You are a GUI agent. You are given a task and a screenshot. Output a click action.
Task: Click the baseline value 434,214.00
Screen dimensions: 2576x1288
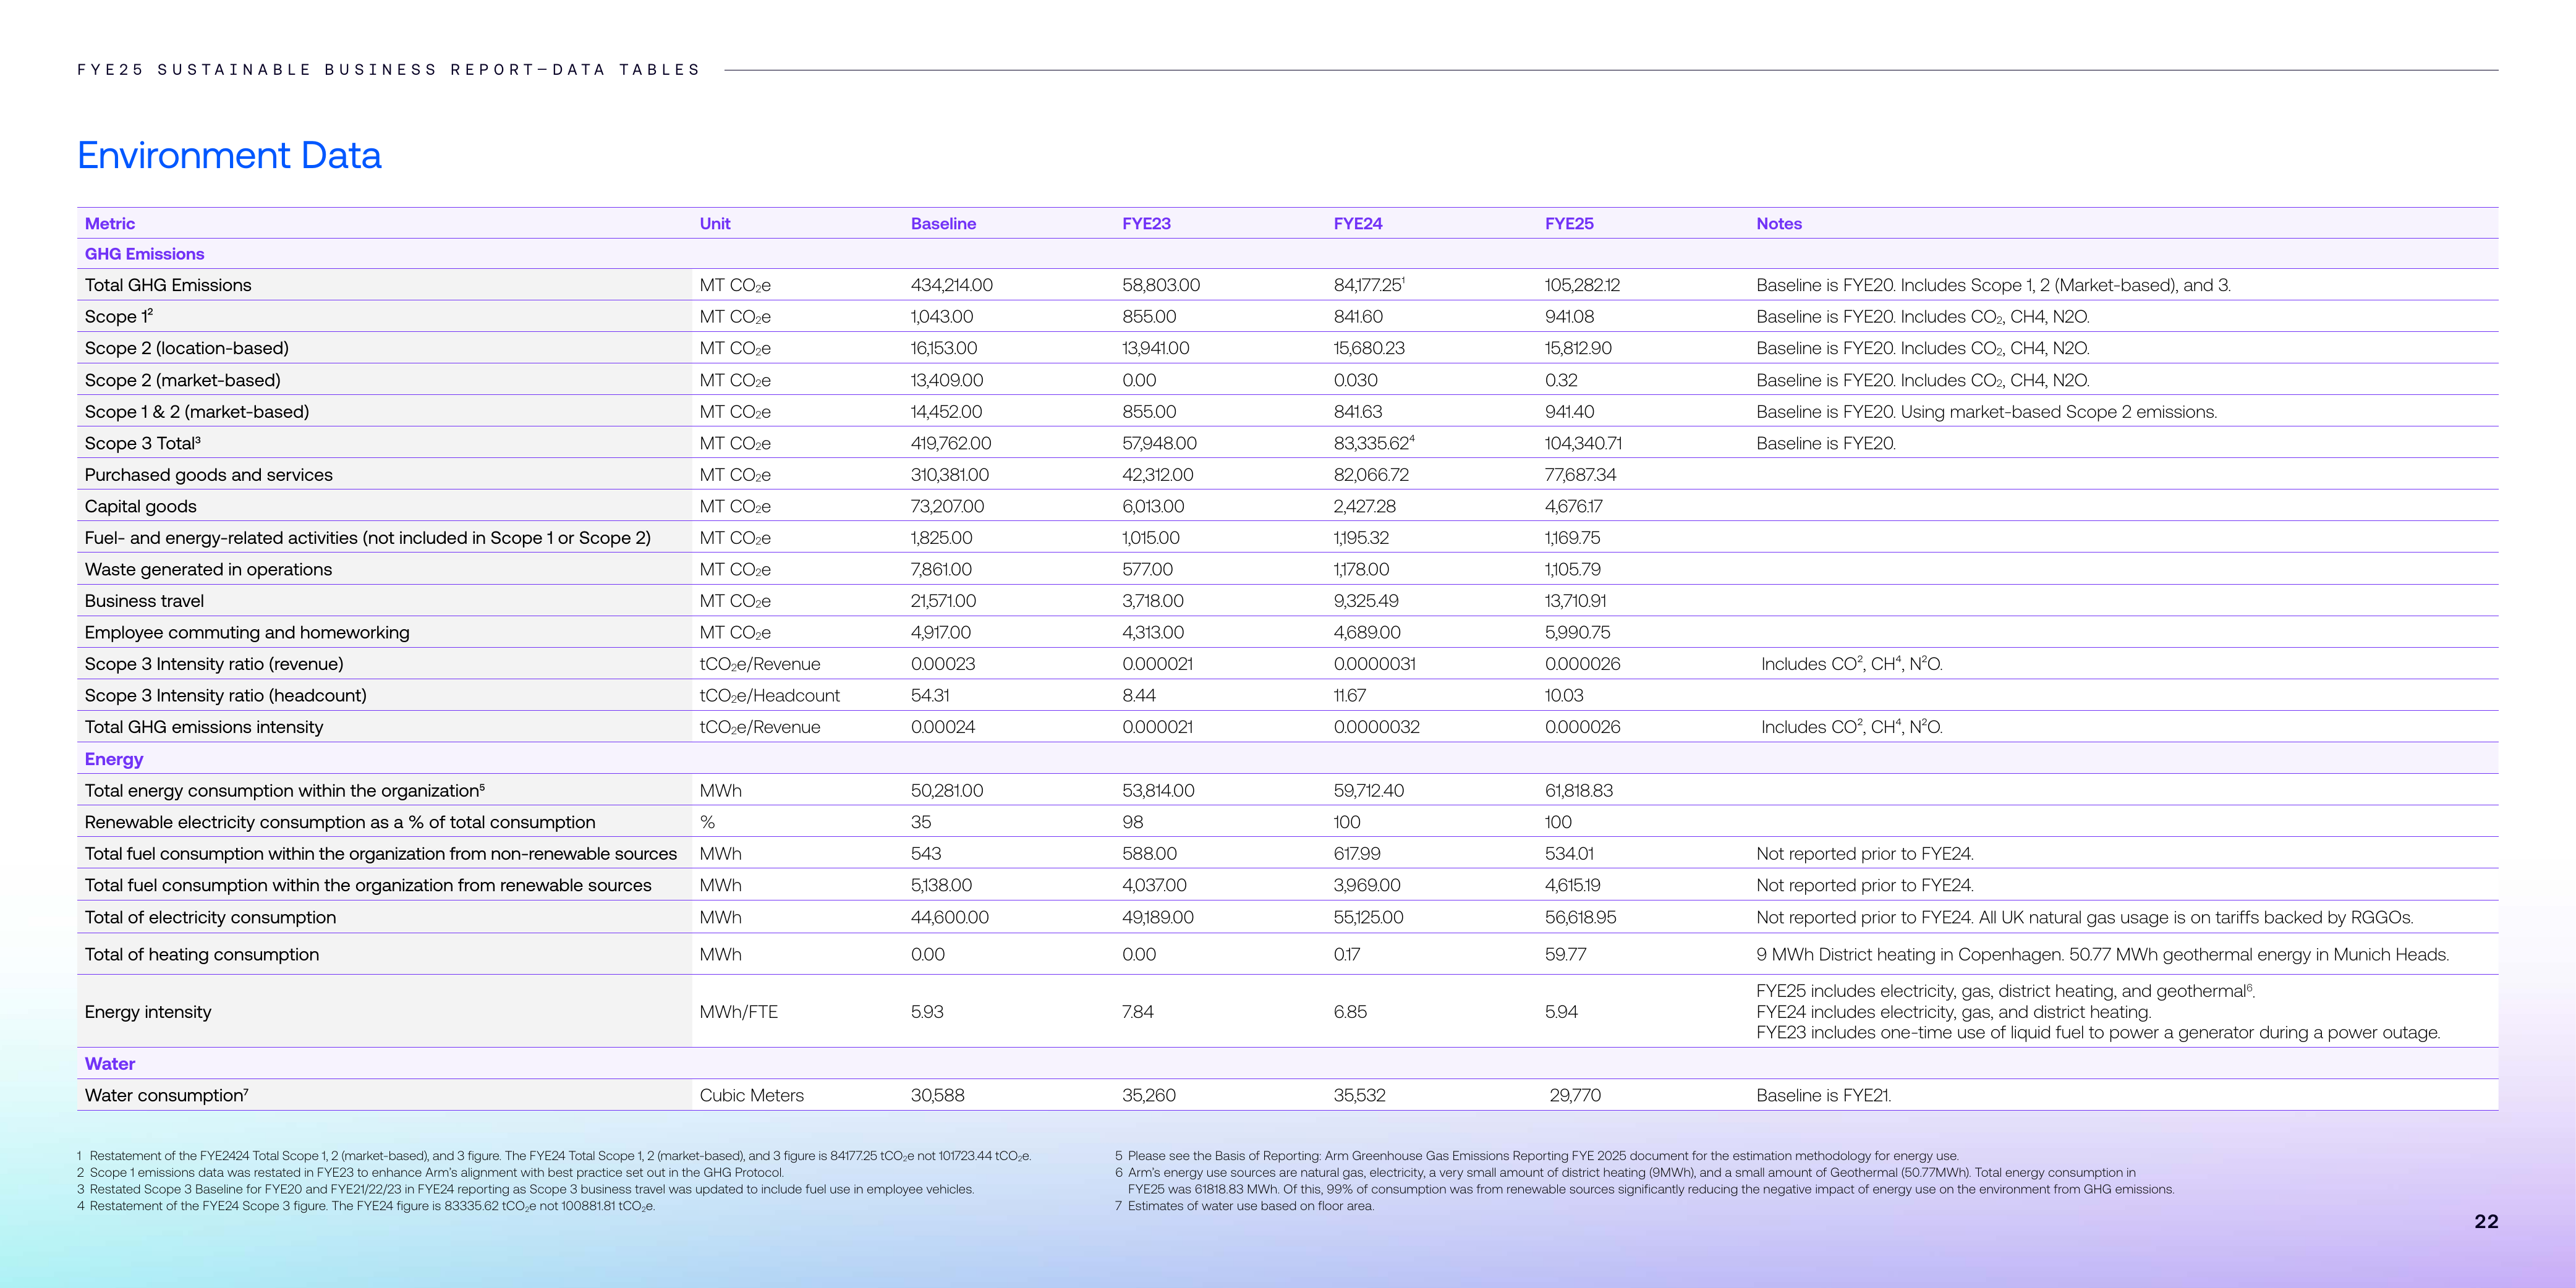point(952,285)
